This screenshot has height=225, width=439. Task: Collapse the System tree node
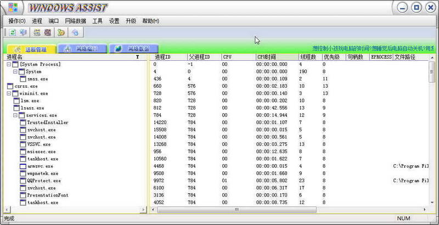click(x=15, y=72)
